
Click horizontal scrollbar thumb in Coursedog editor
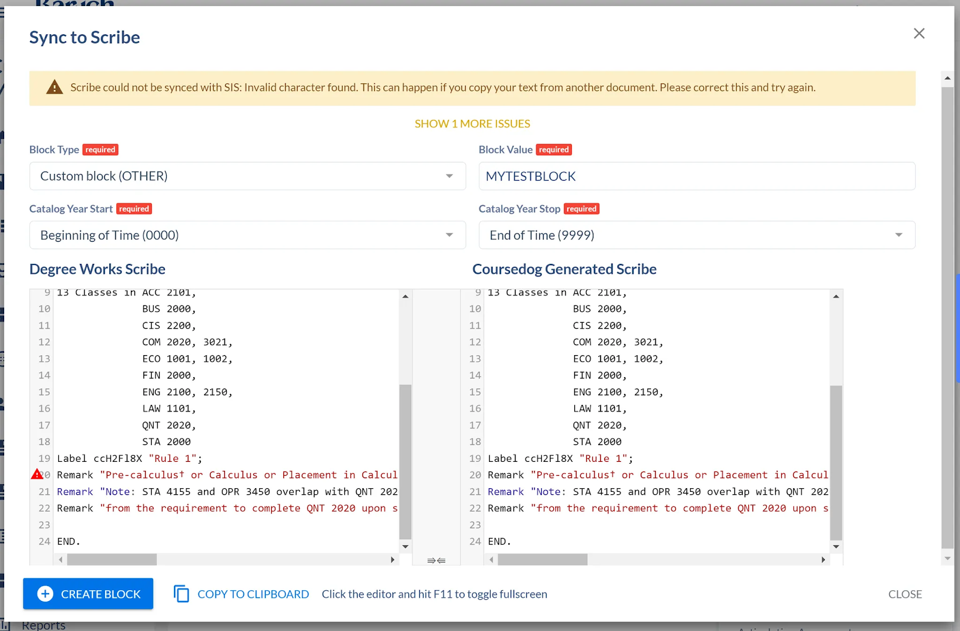coord(542,560)
